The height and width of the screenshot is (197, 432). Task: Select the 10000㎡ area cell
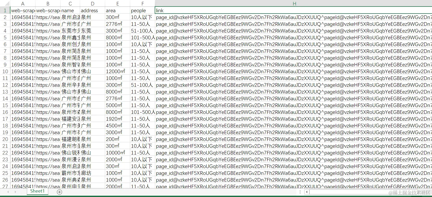[x=118, y=153]
